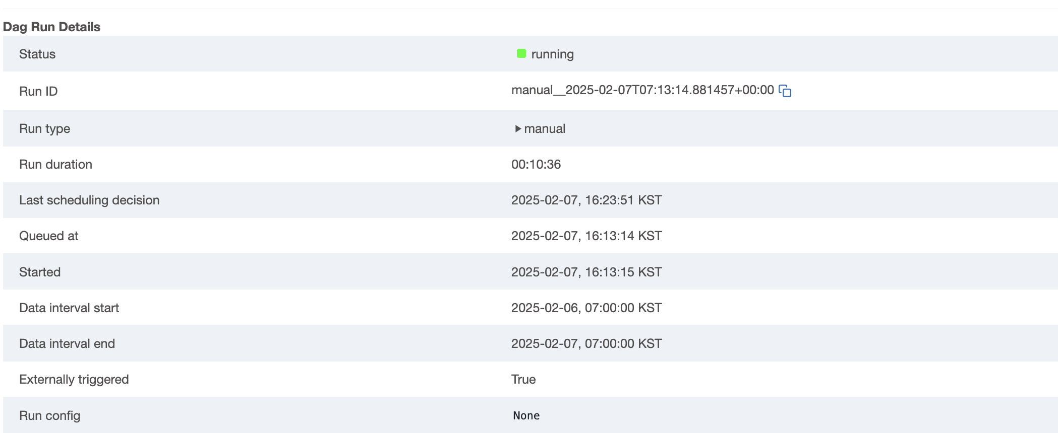Expand the manual run type details
The width and height of the screenshot is (1058, 433).
click(x=518, y=129)
